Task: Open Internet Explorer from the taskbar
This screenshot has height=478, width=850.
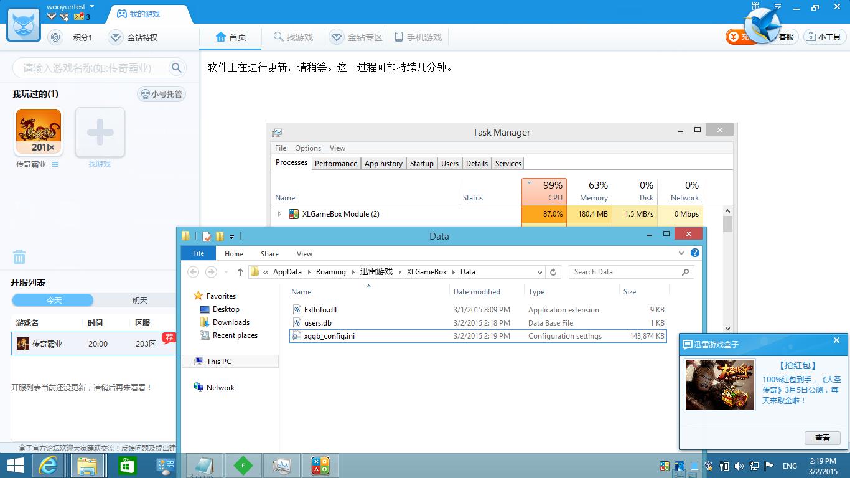Action: (47, 466)
